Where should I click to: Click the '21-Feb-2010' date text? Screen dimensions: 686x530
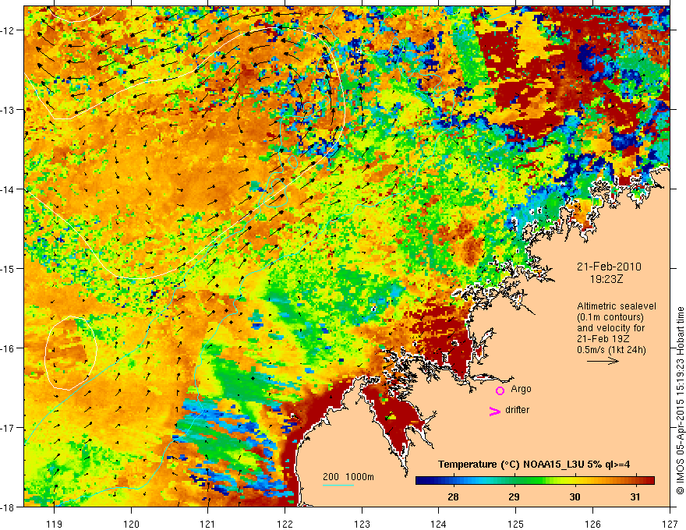609,267
